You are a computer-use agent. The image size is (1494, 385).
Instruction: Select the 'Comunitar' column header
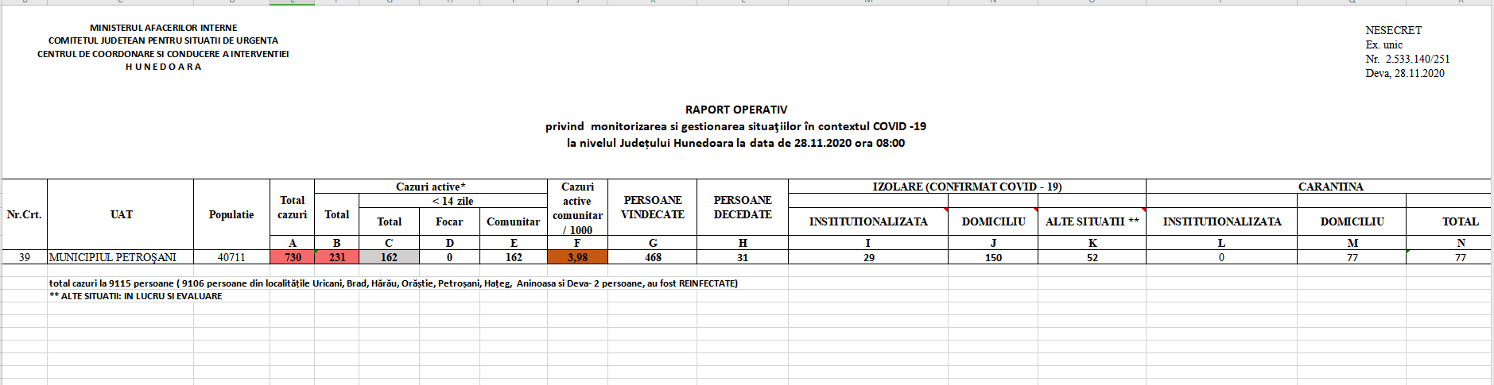coord(514,221)
